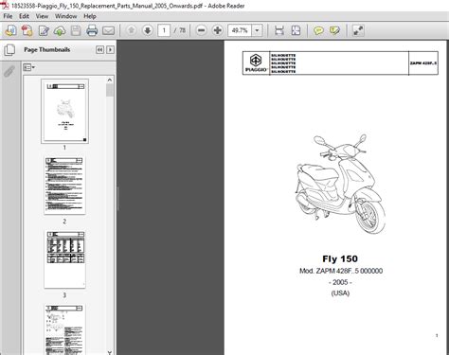This screenshot has width=449, height=355.
Task: Open the thumbnails options dropdown
Action: [29, 67]
